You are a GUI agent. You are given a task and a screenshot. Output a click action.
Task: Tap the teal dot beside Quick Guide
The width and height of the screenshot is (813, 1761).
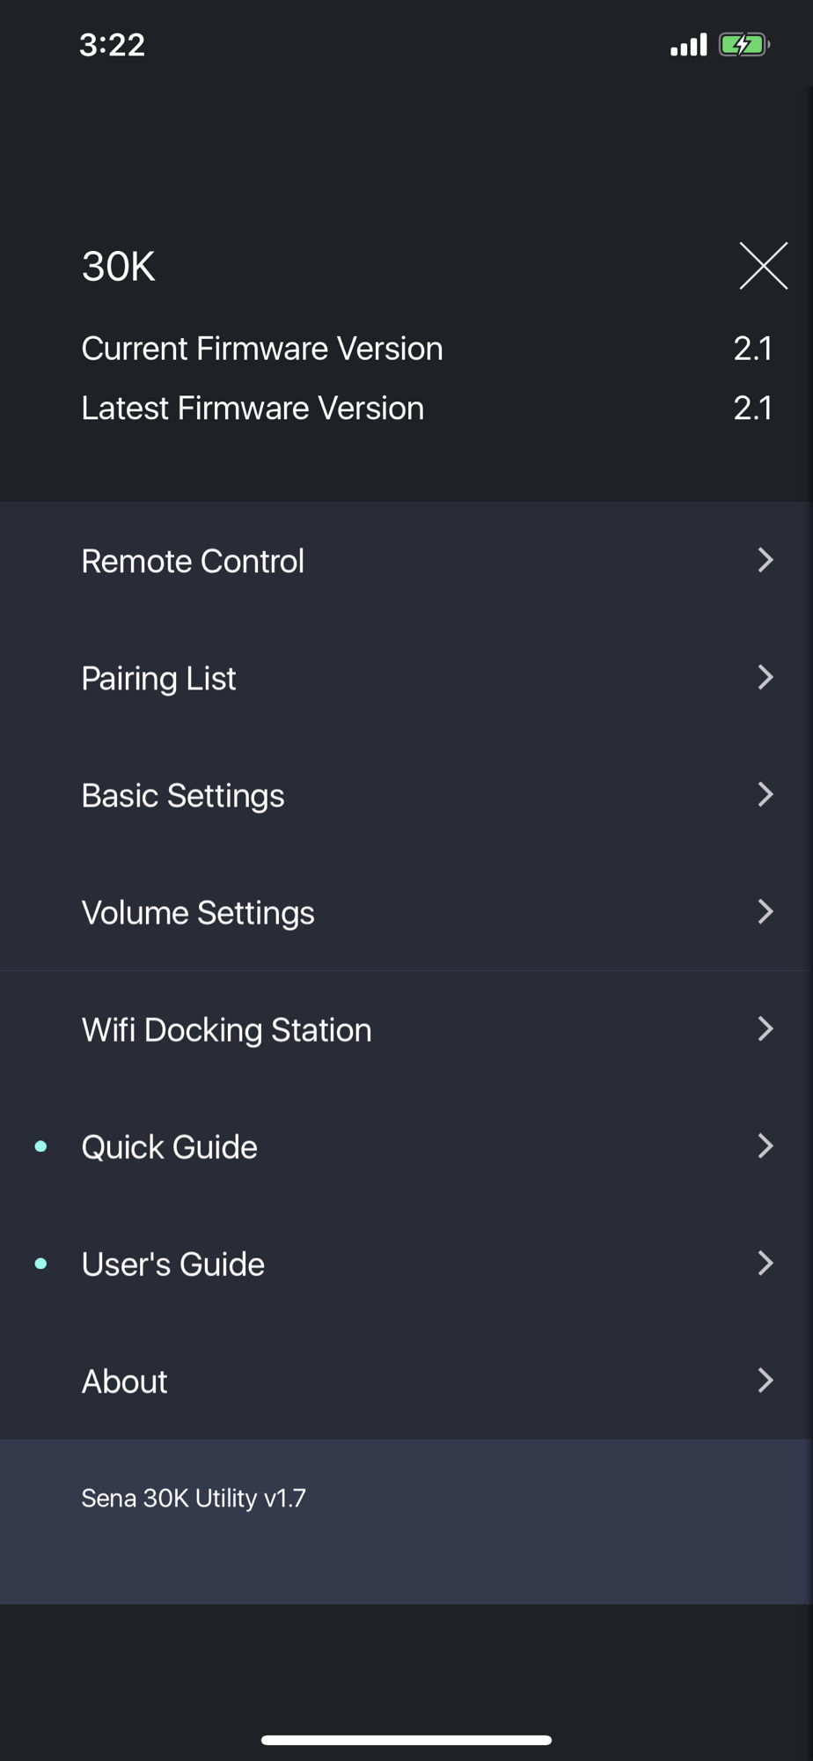(40, 1146)
